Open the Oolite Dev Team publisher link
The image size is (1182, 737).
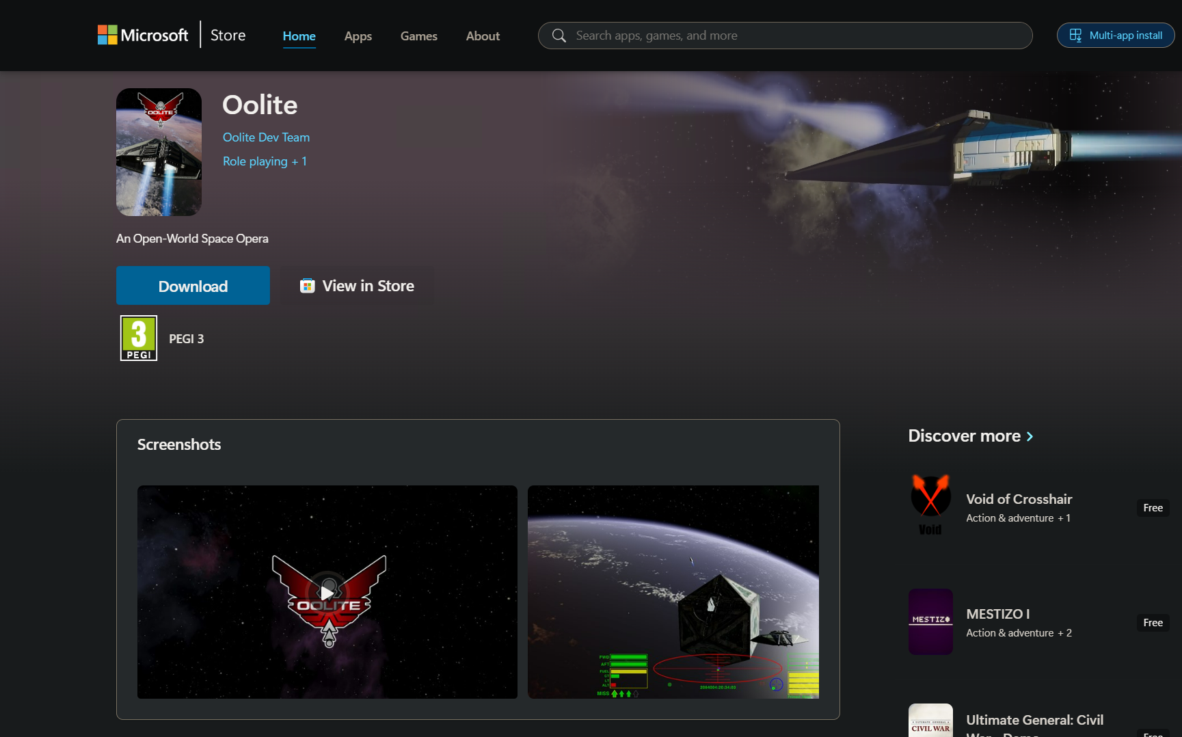point(266,137)
